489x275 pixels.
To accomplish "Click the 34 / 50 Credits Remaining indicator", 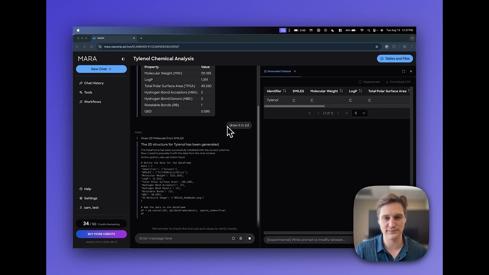I will pyautogui.click(x=101, y=224).
